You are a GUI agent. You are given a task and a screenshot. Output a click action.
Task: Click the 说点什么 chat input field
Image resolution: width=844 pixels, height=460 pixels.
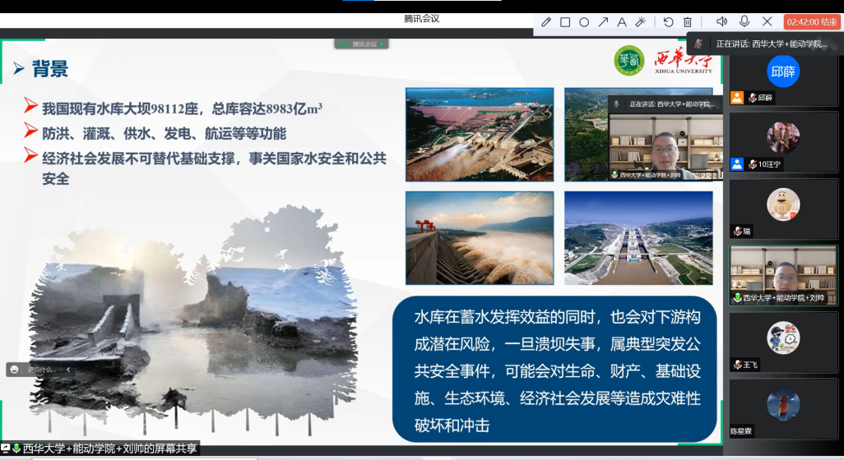[41, 370]
